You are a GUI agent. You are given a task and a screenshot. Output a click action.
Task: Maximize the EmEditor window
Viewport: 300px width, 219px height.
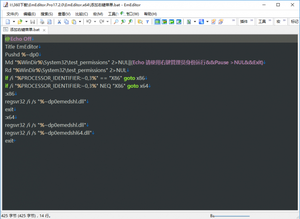[278, 5]
